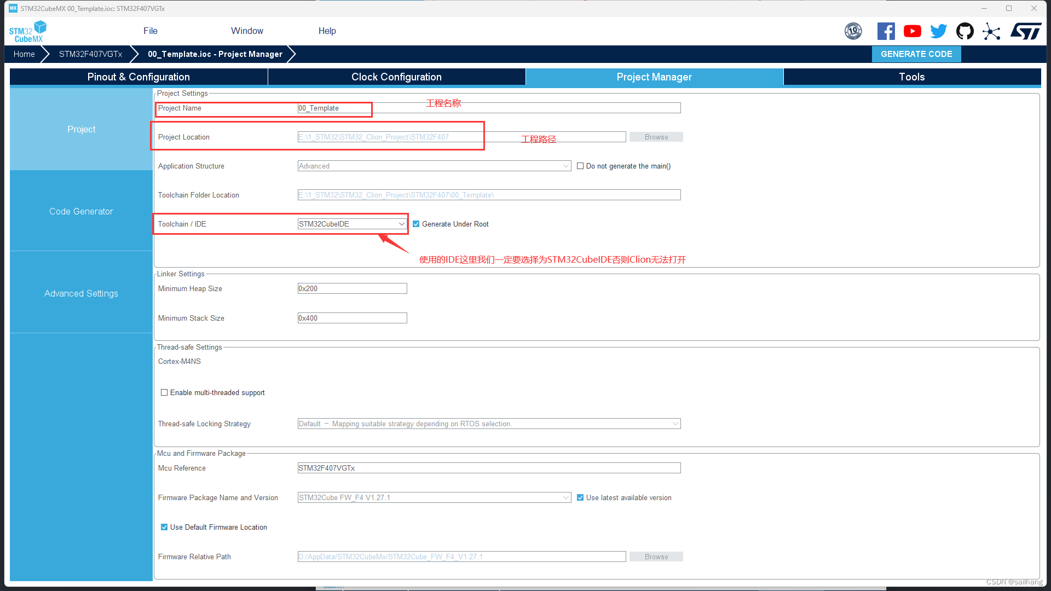Open the YouTube channel icon
Image resolution: width=1051 pixels, height=591 pixels.
[x=912, y=31]
